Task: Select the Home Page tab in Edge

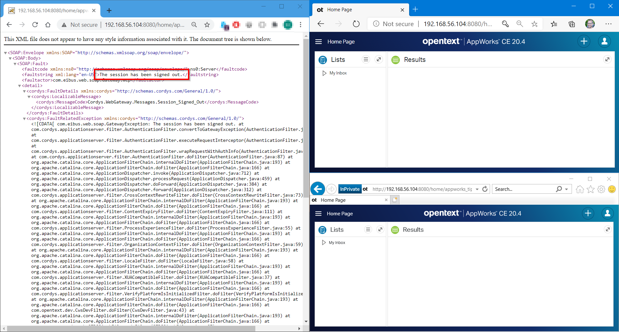Action: click(361, 10)
